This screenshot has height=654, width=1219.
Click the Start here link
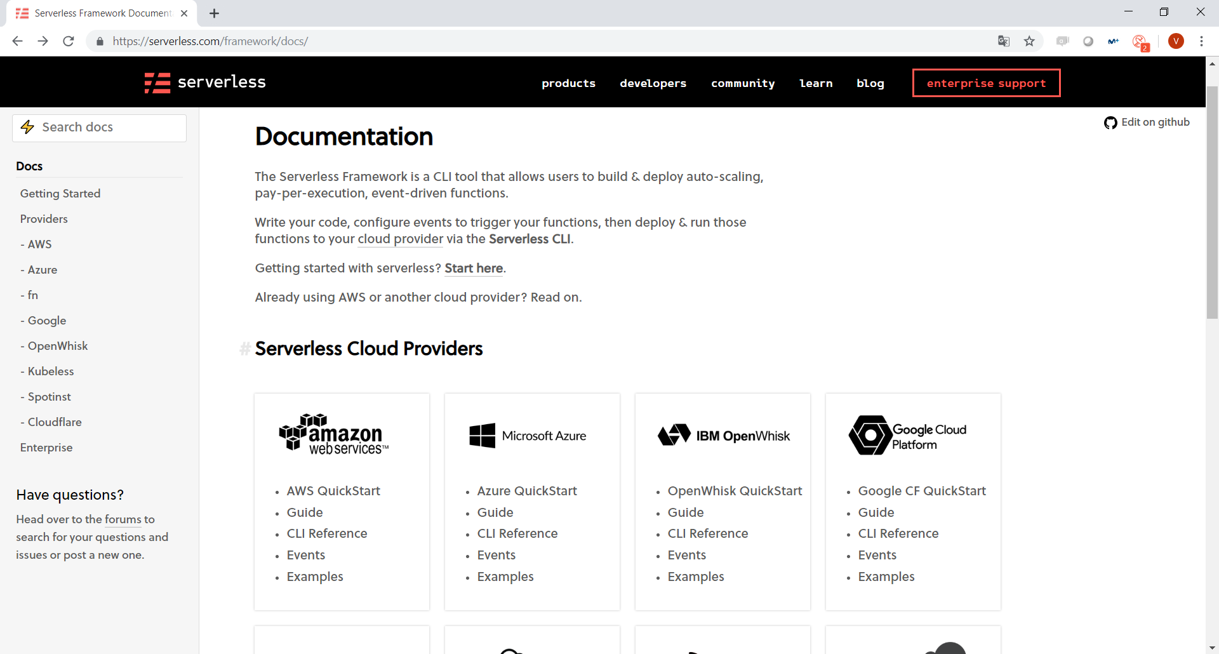click(x=474, y=269)
